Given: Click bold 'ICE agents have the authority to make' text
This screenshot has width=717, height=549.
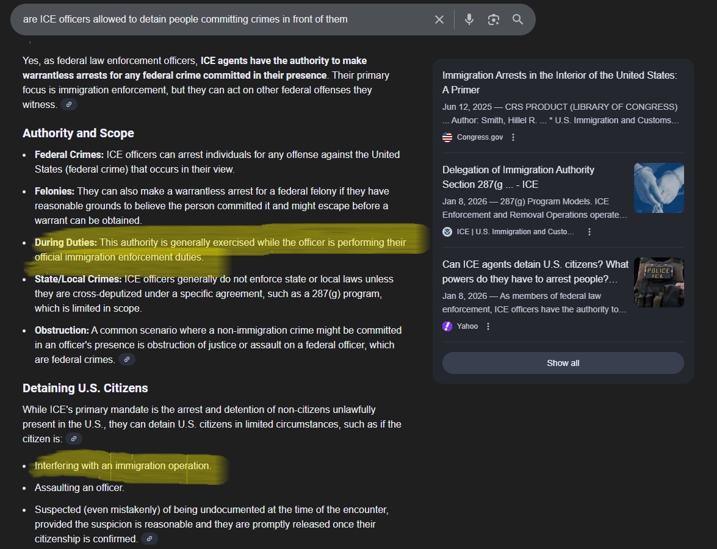Looking at the screenshot, I should point(284,61).
